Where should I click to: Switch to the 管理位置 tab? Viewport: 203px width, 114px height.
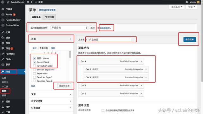(49, 17)
